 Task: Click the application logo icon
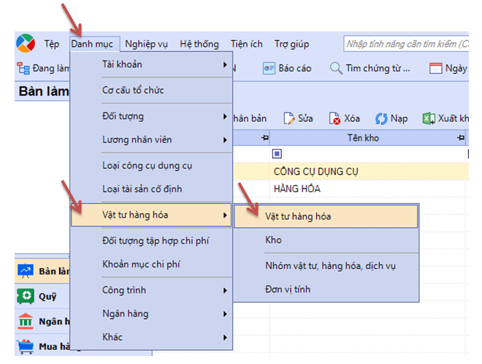pos(26,43)
